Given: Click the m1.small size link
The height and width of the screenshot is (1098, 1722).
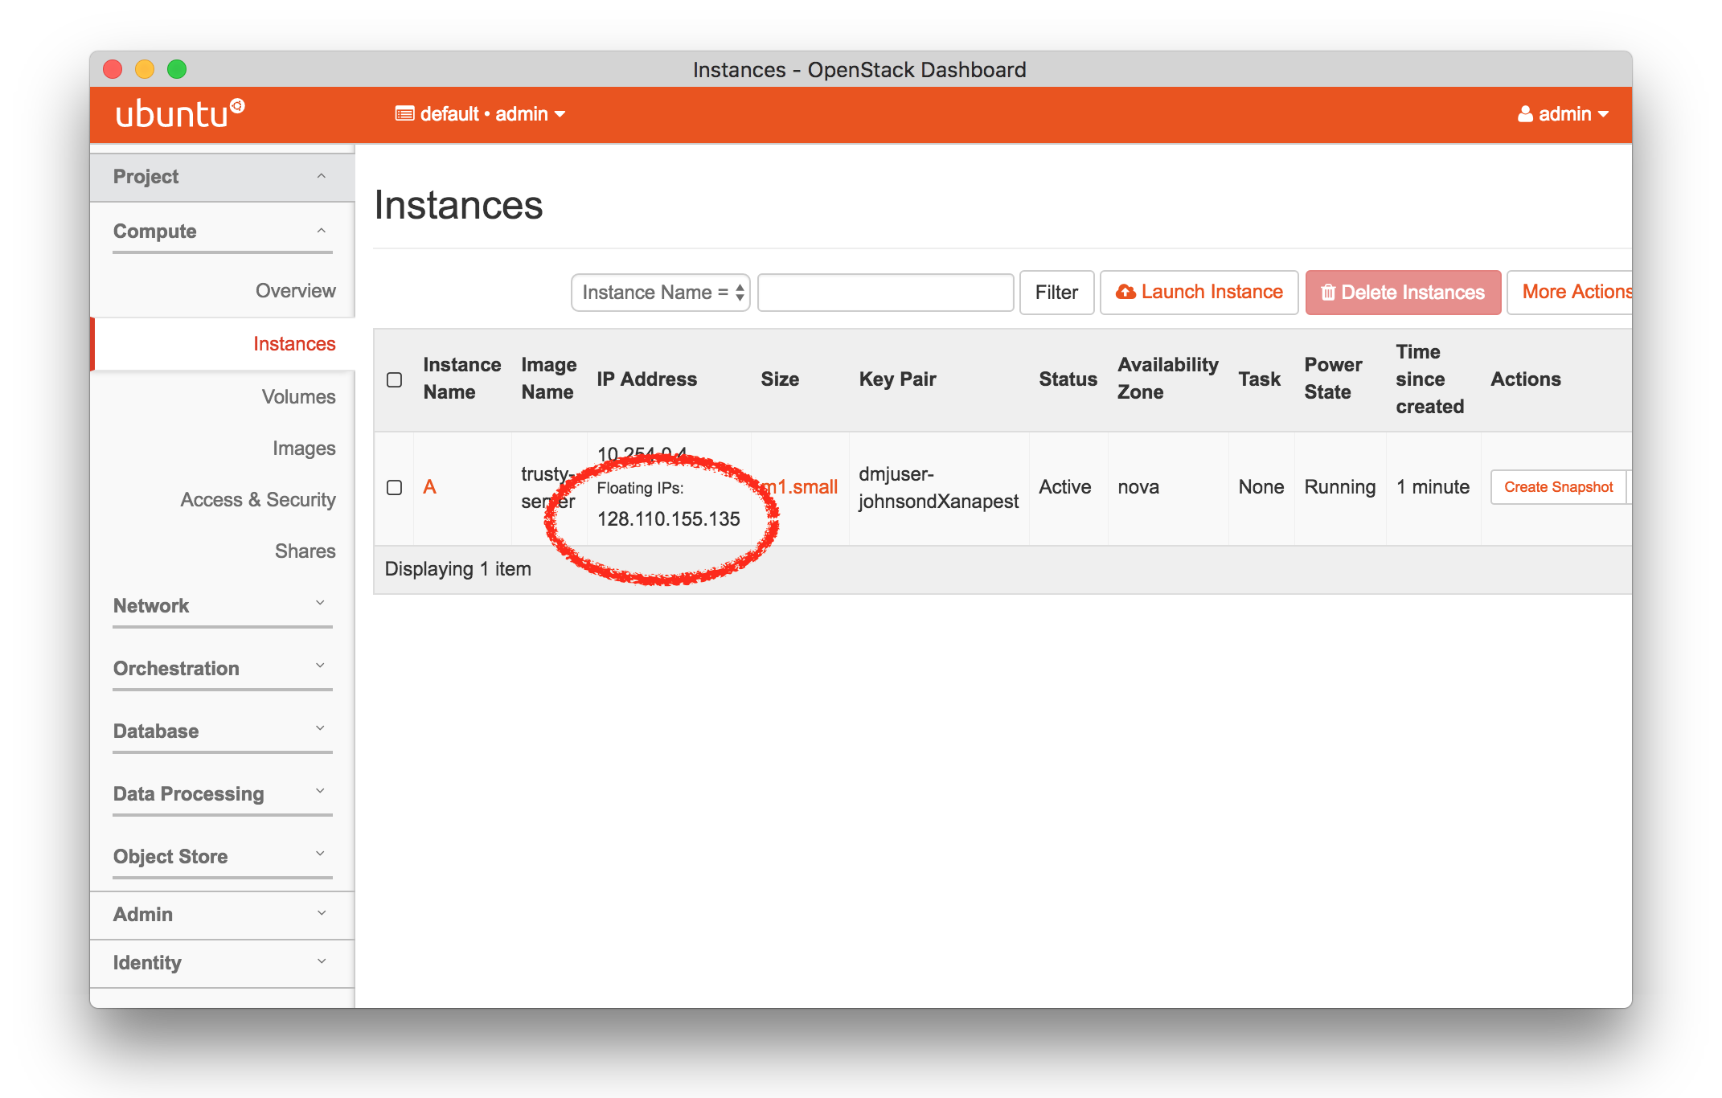Looking at the screenshot, I should click(x=799, y=487).
